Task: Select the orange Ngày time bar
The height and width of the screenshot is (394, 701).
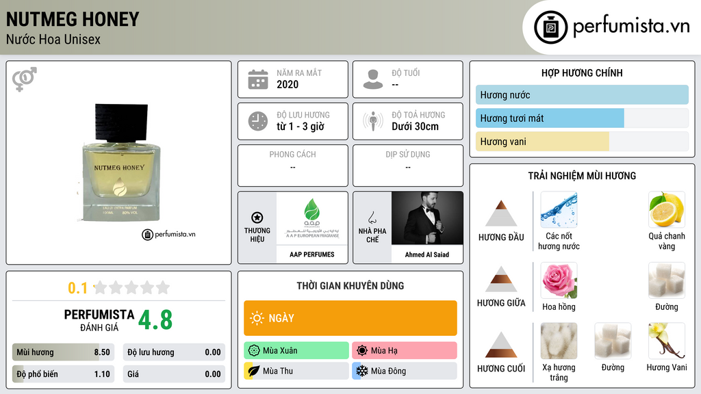Action: [x=350, y=318]
